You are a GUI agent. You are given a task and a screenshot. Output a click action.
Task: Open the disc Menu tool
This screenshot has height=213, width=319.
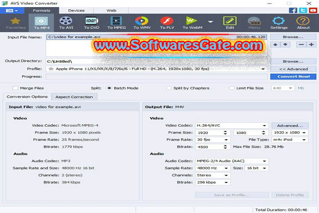click(254, 23)
